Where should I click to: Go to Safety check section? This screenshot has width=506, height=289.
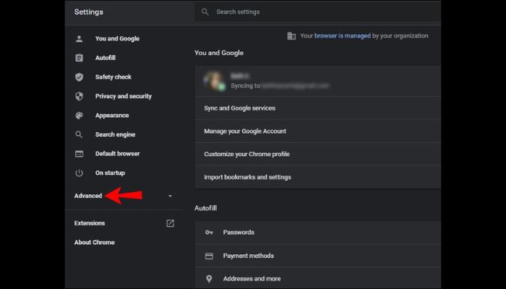[x=113, y=77]
